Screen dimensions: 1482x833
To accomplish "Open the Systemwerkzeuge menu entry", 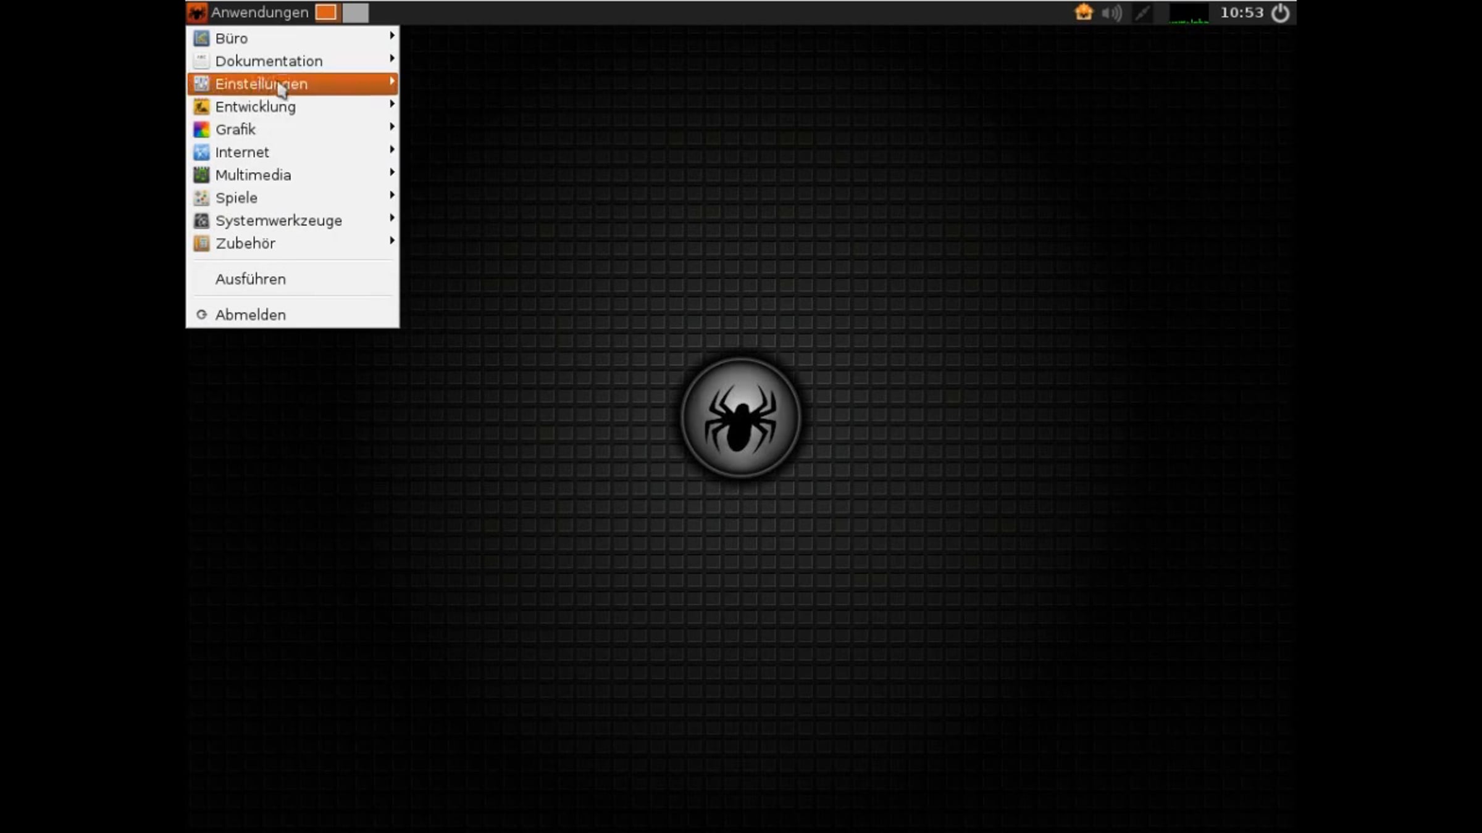I will coord(278,221).
